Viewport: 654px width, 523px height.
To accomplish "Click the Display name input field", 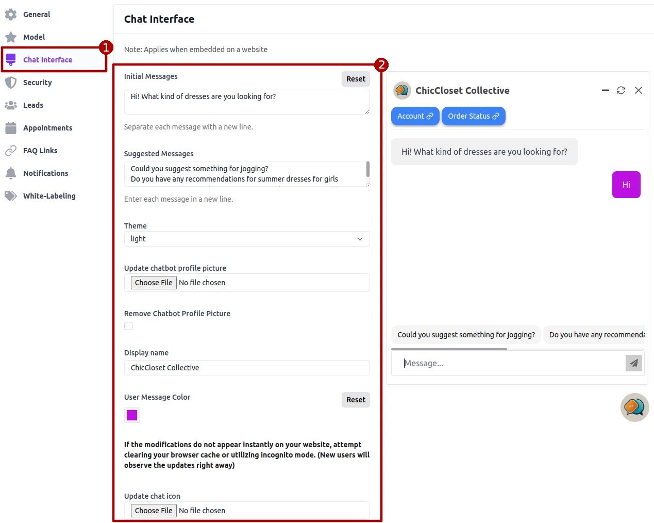I will 247,368.
